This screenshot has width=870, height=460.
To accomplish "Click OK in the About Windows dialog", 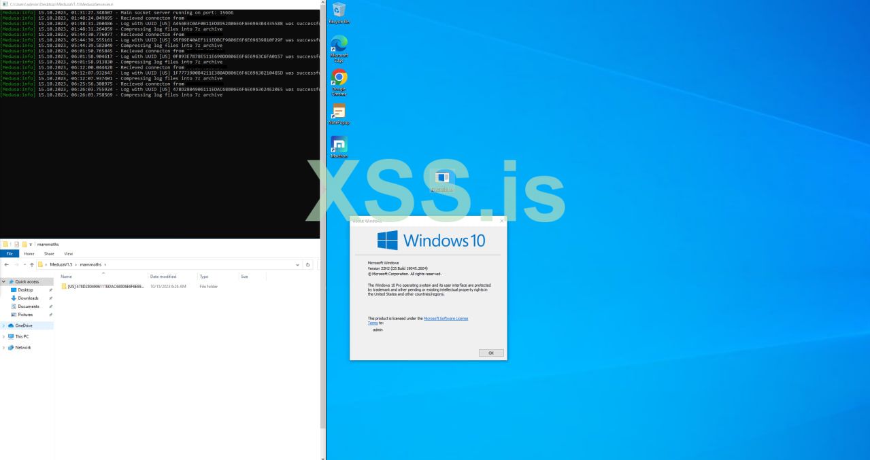I will coord(490,353).
